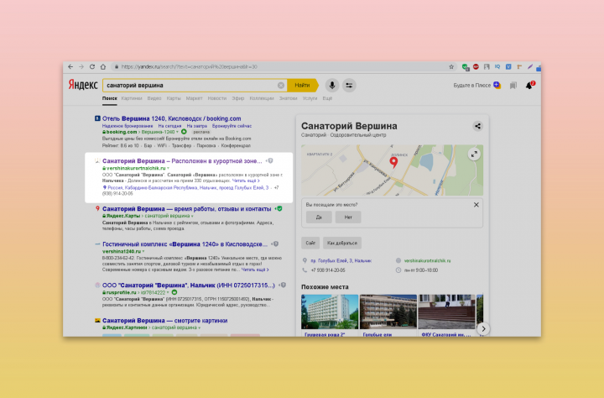This screenshot has height=398, width=604.
Task: Click the green circle icon next to booking.com
Action: [184, 132]
